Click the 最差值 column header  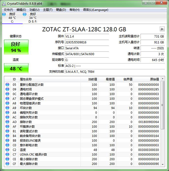coord(108,79)
